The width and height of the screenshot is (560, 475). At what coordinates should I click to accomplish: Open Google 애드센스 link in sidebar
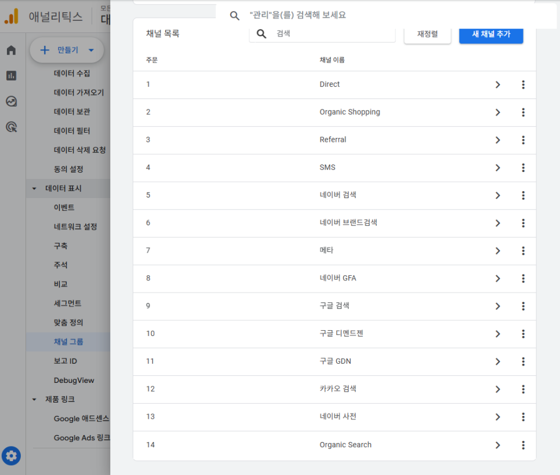(x=81, y=419)
